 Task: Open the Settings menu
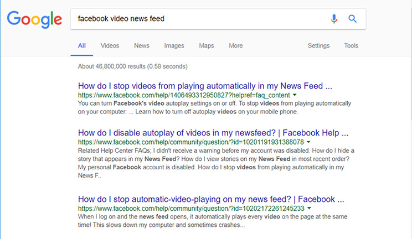[x=318, y=46]
